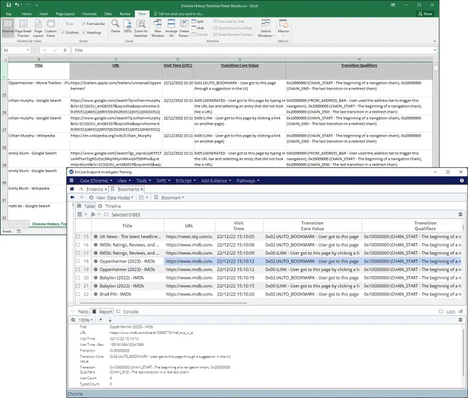Click Switch Windows in Excel ribbon
The width and height of the screenshot is (468, 398).
coord(266,28)
